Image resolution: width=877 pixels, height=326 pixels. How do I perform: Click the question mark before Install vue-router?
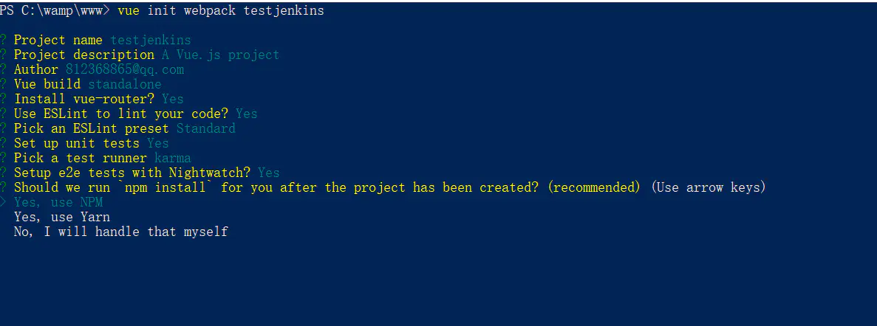pos(3,99)
